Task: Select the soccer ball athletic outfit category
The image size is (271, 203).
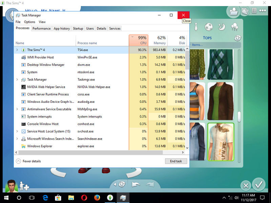Action: [x=209, y=27]
